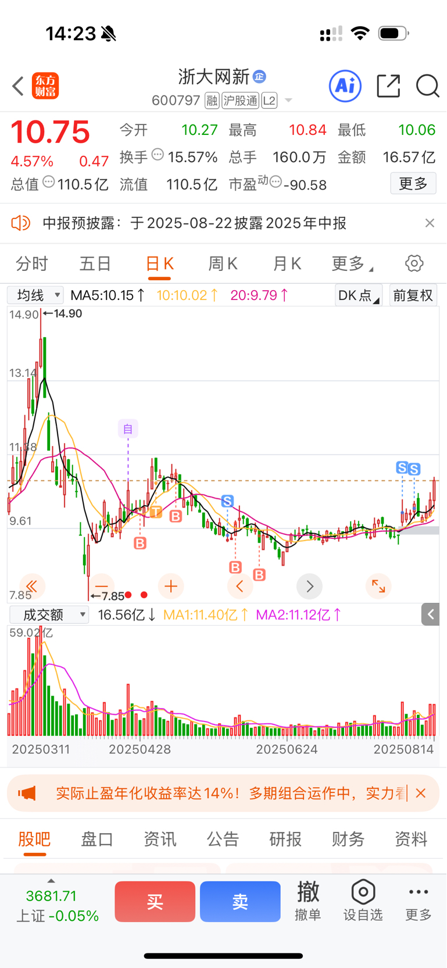Tap the 企 verified badge by title
The width and height of the screenshot is (447, 968).
260,76
